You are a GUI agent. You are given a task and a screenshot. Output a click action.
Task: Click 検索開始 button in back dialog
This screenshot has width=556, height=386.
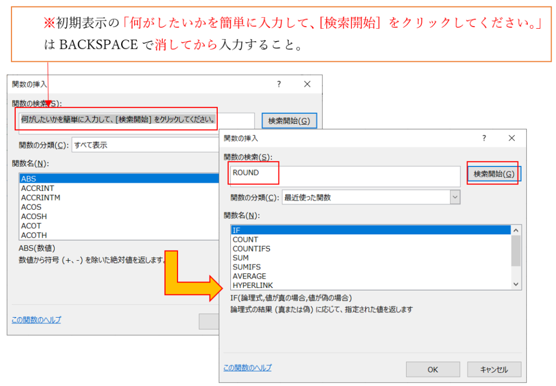click(x=289, y=121)
